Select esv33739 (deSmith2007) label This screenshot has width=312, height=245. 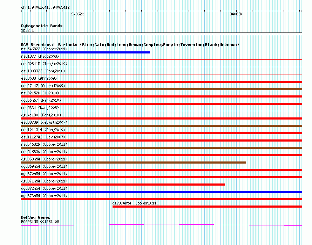44,122
